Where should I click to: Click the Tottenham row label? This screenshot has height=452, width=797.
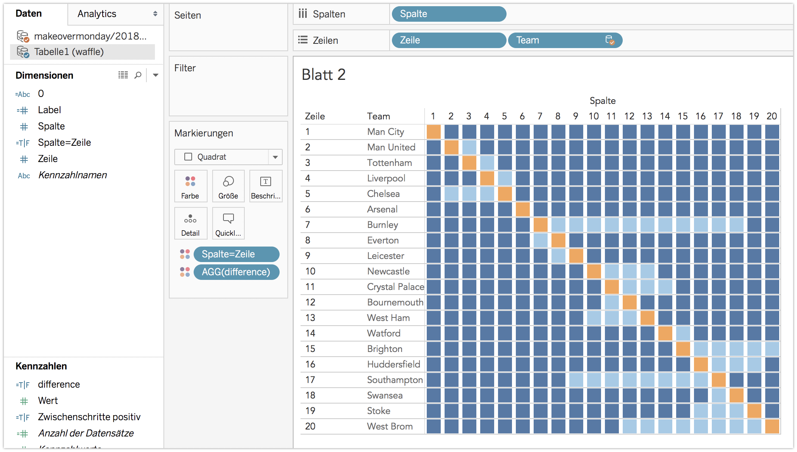tap(390, 163)
